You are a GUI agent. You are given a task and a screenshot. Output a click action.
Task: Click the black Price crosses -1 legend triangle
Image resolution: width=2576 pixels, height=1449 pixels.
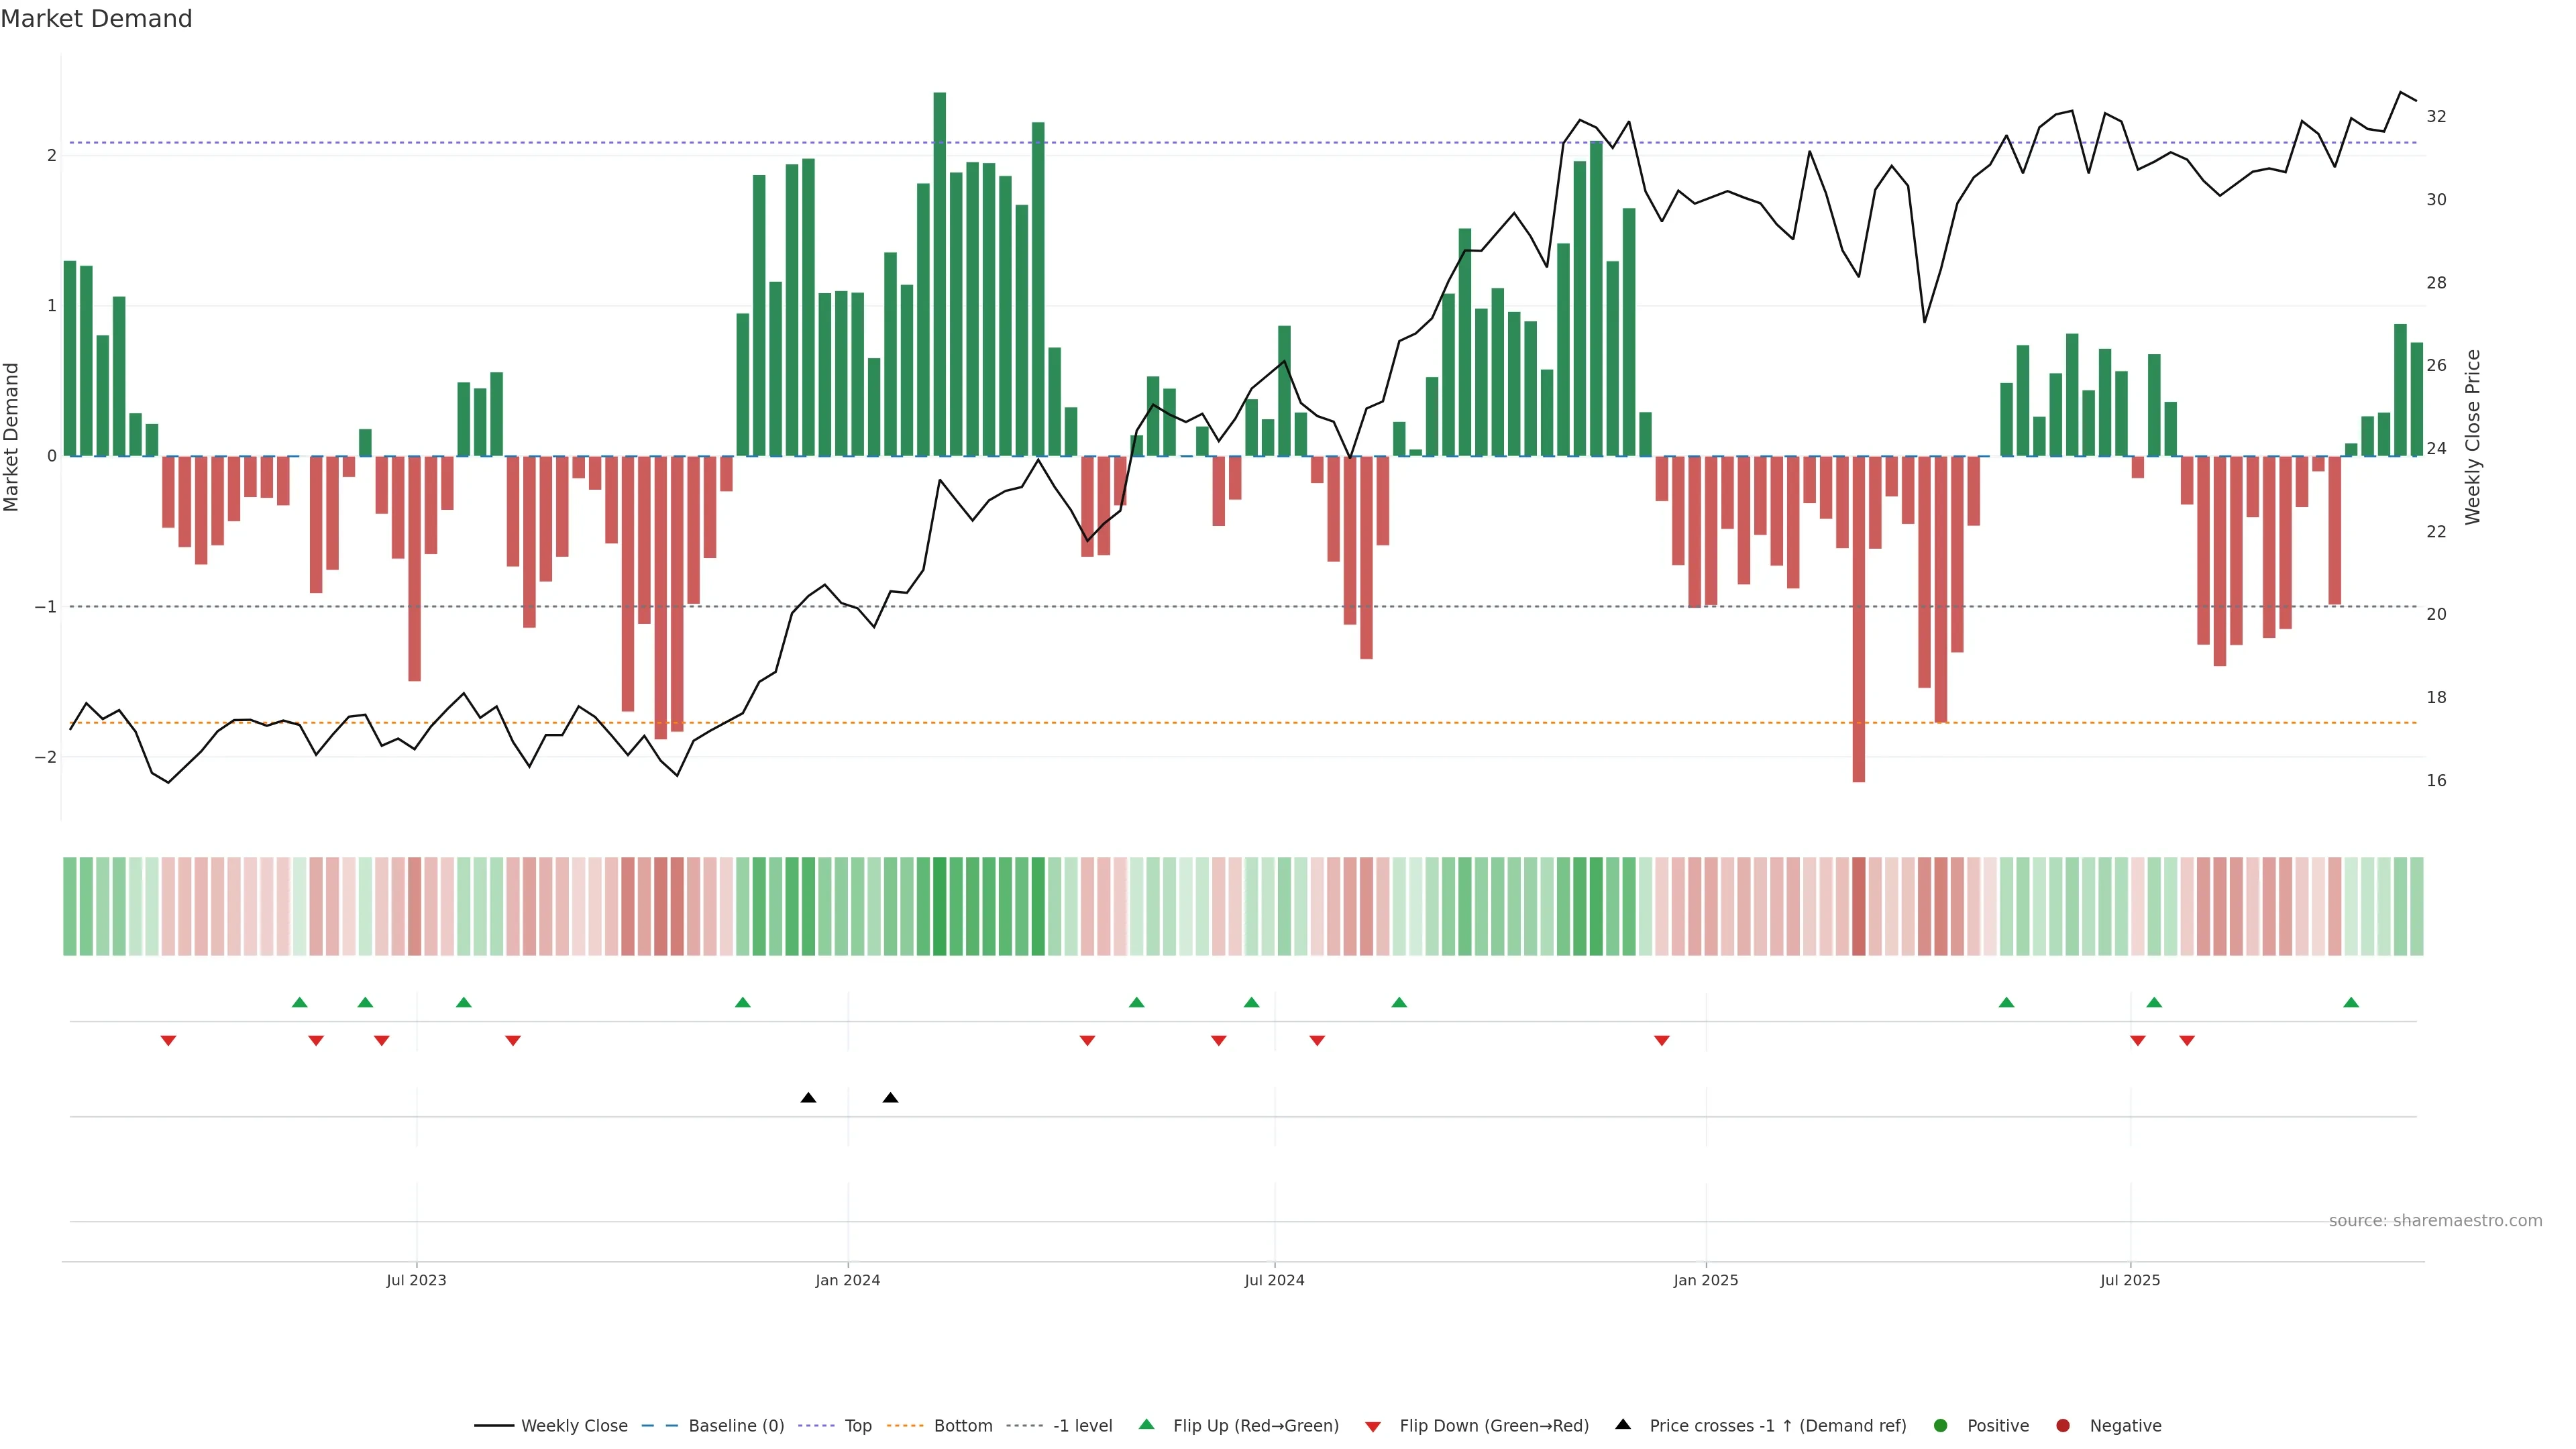click(1623, 1424)
